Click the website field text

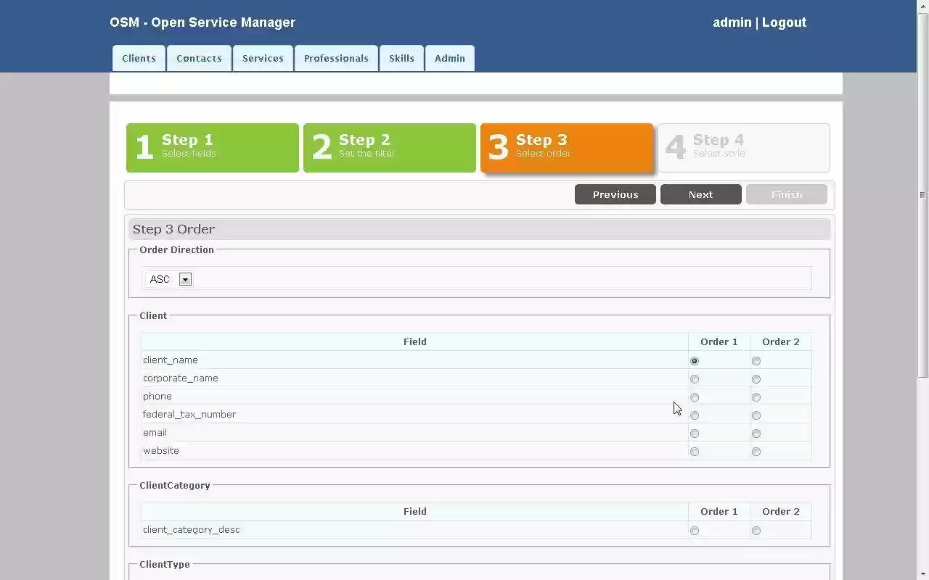coord(161,450)
